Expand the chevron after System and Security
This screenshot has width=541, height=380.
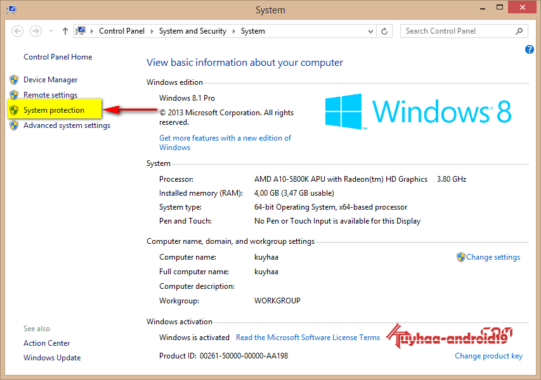pos(233,31)
